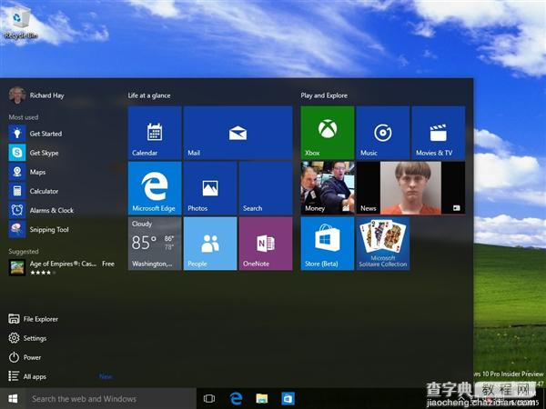
Task: Open Store from the taskbar
Action: (288, 399)
